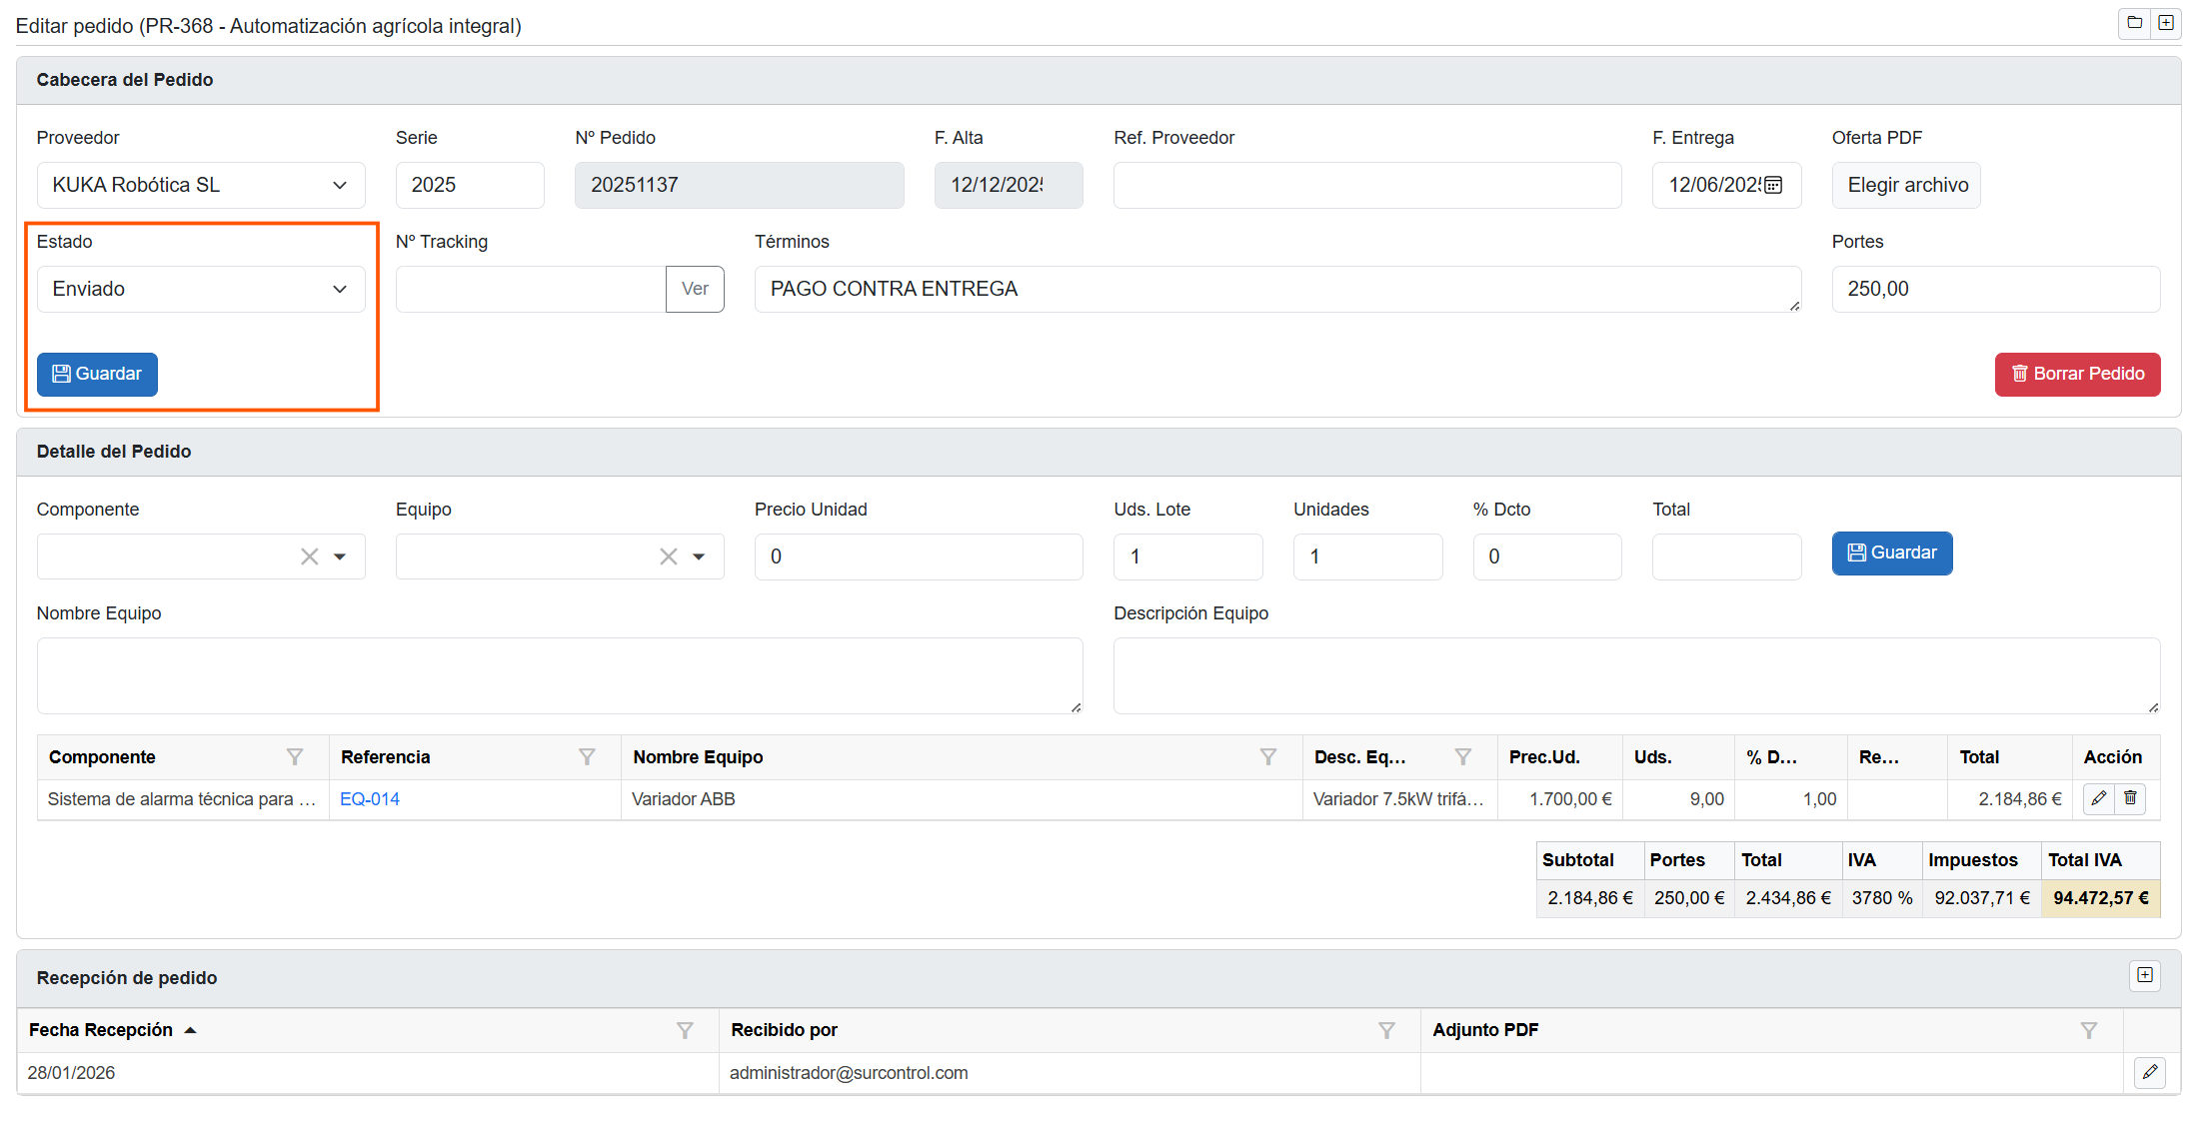Viewport: 2209px width, 1121px height.
Task: Sort by the Fecha Recepción column header
Action: click(101, 1030)
